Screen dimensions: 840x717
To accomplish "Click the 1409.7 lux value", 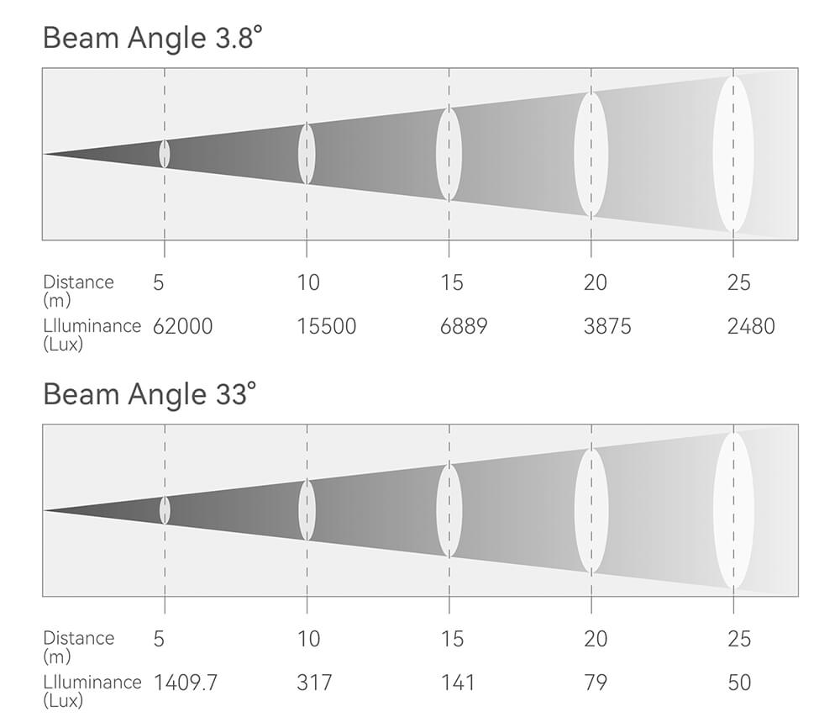I will pos(185,683).
